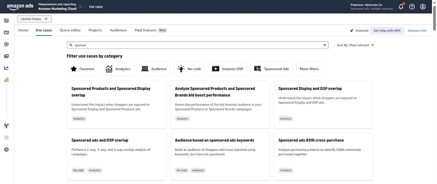The image size is (437, 184).
Task: Click the Get help with AMC button
Action: pos(387,31)
